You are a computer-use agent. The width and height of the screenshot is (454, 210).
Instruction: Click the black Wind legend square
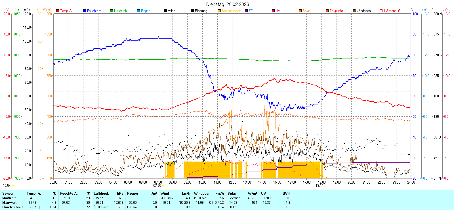tap(165, 11)
